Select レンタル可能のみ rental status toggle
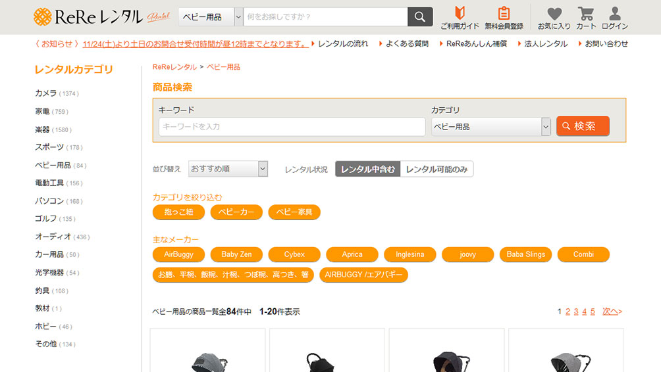The width and height of the screenshot is (661, 372). pos(436,169)
